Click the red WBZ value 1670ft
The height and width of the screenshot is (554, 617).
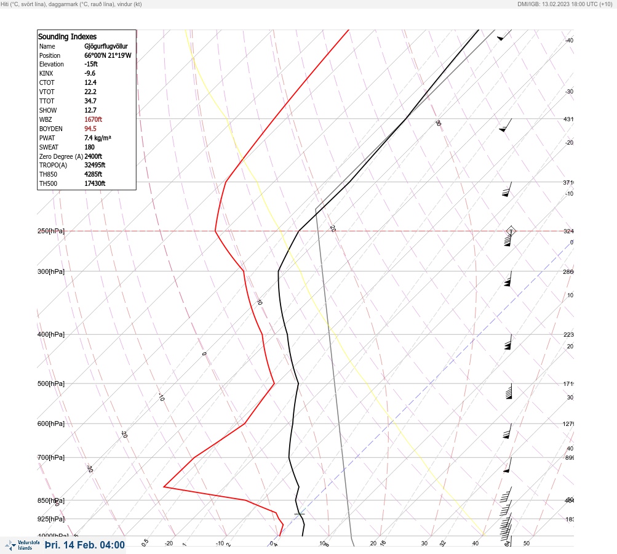[94, 119]
